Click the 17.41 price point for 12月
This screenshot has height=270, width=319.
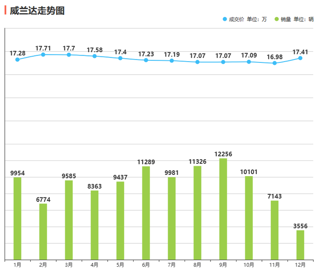pos(300,58)
